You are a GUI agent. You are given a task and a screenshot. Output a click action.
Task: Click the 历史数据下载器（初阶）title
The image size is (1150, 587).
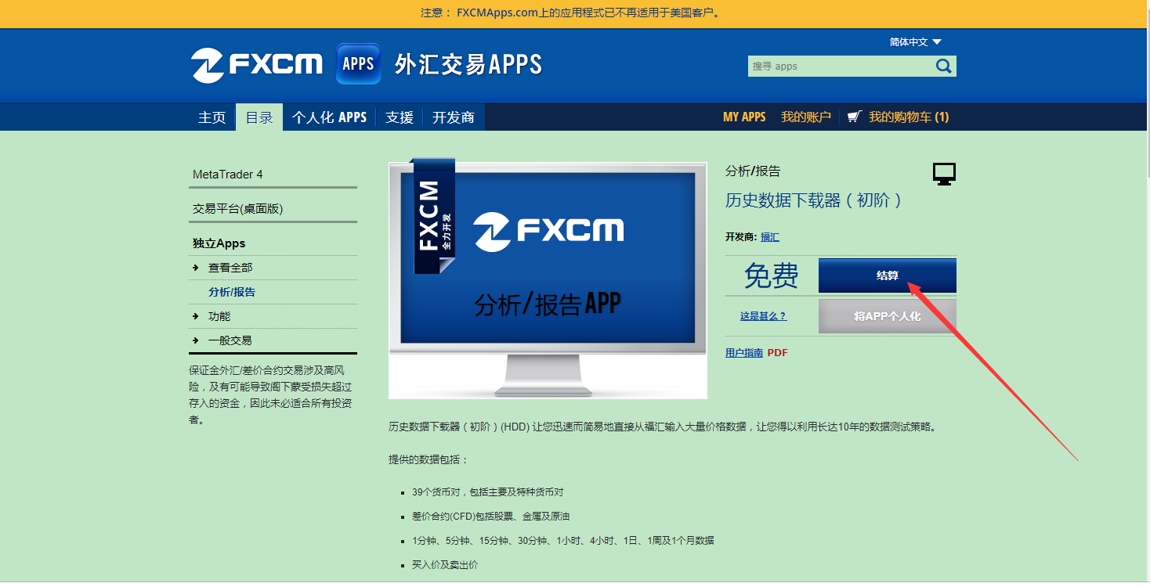814,200
